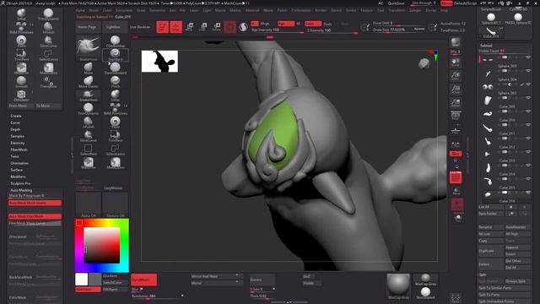Toggle the Floor grid icon
Screen dimensions: 540x304
[456, 130]
